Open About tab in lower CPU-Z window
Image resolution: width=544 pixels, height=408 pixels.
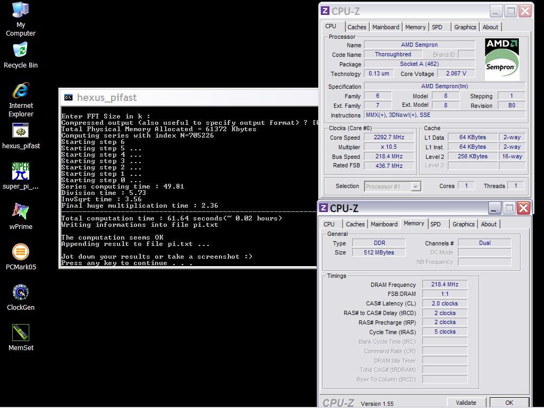tap(489, 224)
